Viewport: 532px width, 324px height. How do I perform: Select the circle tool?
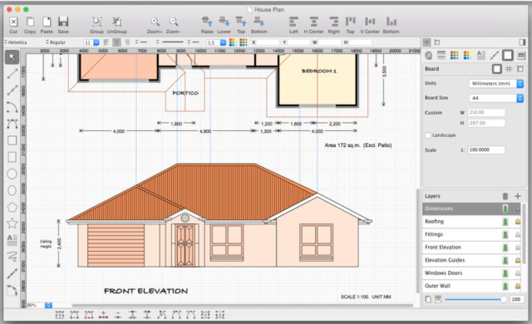coord(12,174)
